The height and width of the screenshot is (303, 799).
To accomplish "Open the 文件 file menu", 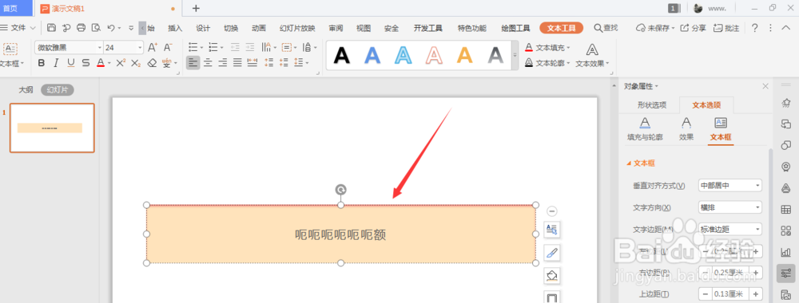I will click(x=18, y=28).
